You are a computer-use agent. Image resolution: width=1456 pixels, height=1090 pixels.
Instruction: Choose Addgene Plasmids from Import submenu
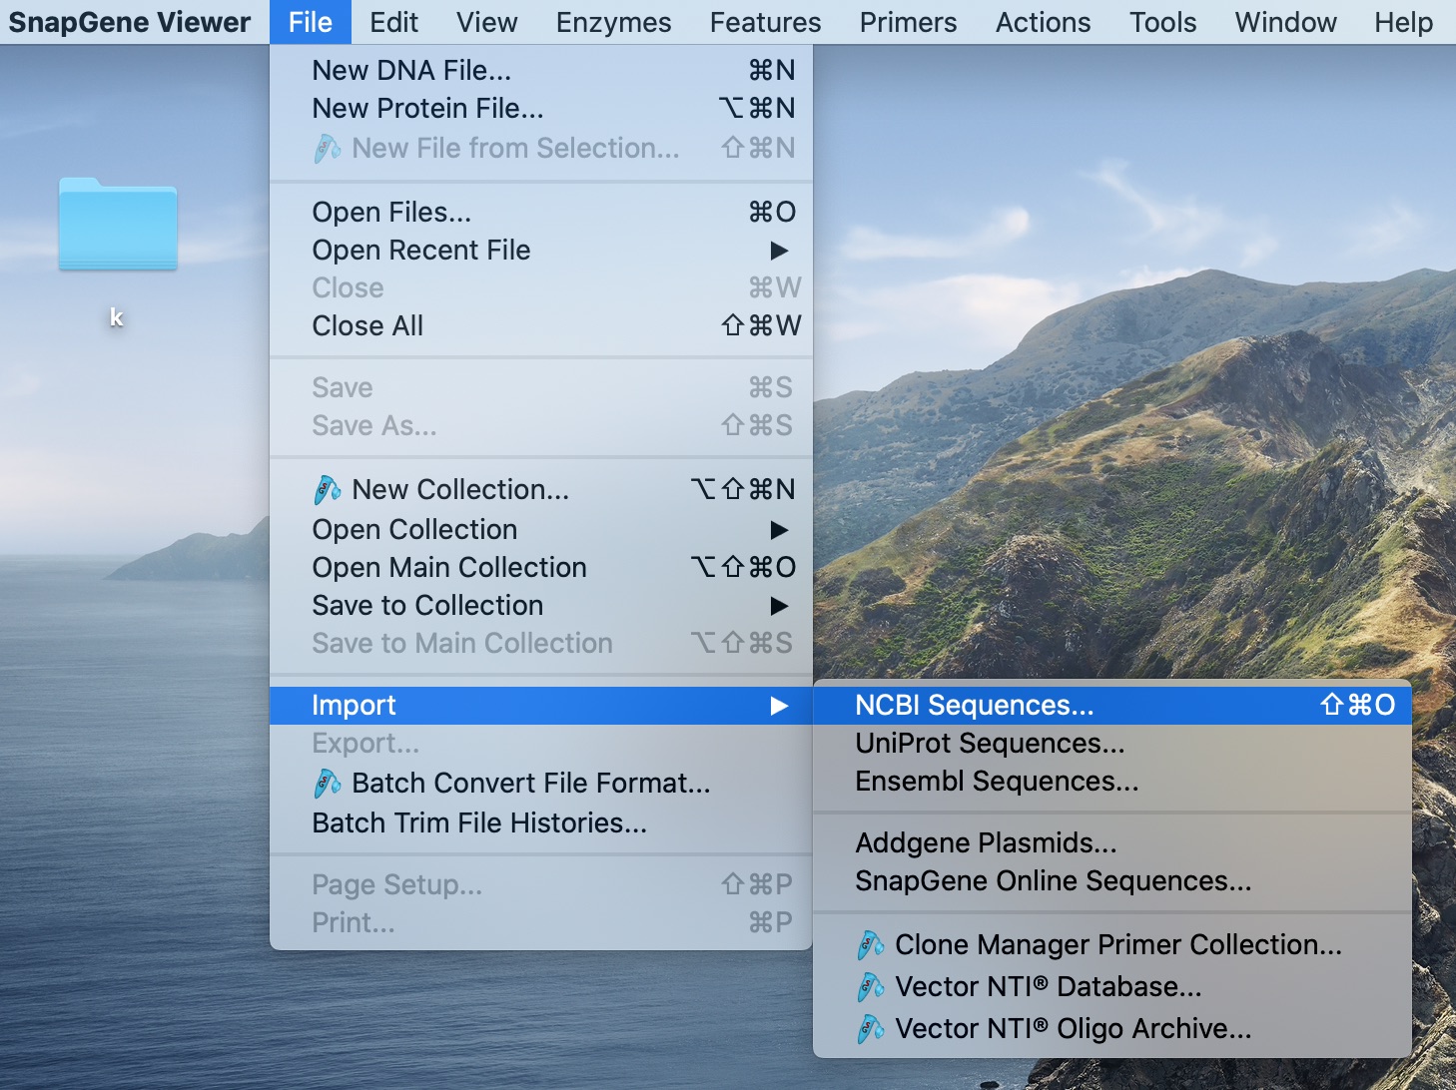tap(986, 843)
